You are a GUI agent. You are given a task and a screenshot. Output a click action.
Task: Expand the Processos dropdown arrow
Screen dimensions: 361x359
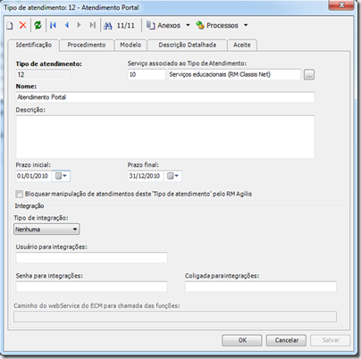coord(246,25)
